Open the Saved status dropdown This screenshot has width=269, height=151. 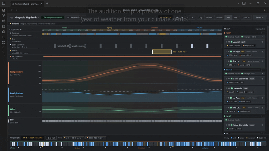pyautogui.click(x=259, y=17)
